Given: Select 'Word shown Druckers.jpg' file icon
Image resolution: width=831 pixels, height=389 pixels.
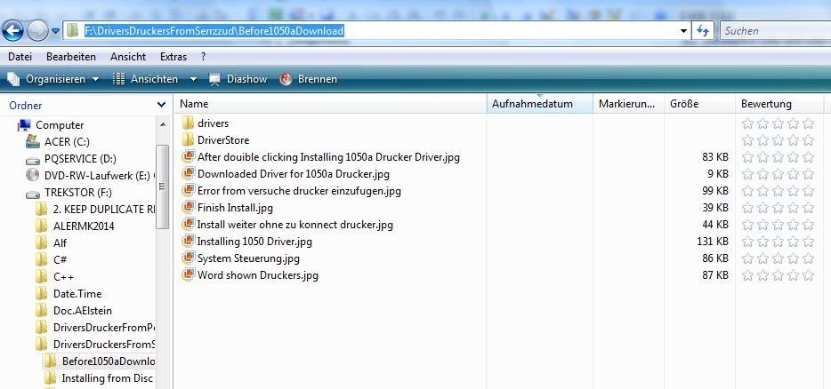Looking at the screenshot, I should [x=188, y=275].
